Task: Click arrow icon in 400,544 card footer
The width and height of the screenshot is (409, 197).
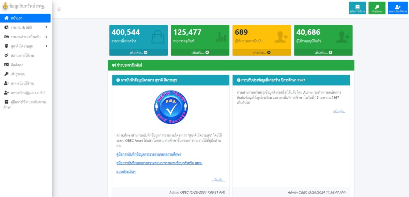Action: [x=146, y=52]
